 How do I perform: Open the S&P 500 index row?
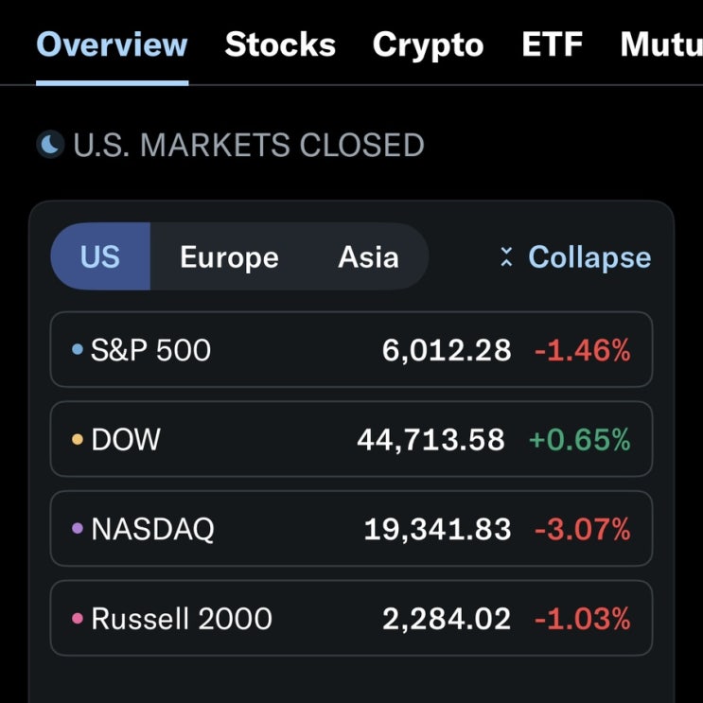[351, 349]
